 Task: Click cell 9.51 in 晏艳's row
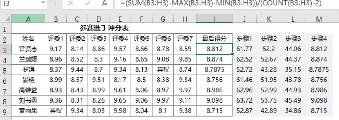pos(99,80)
